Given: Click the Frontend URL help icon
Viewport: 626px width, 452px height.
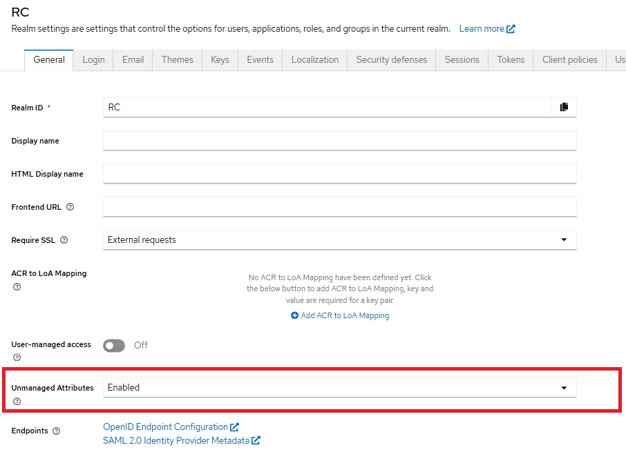Looking at the screenshot, I should [70, 207].
